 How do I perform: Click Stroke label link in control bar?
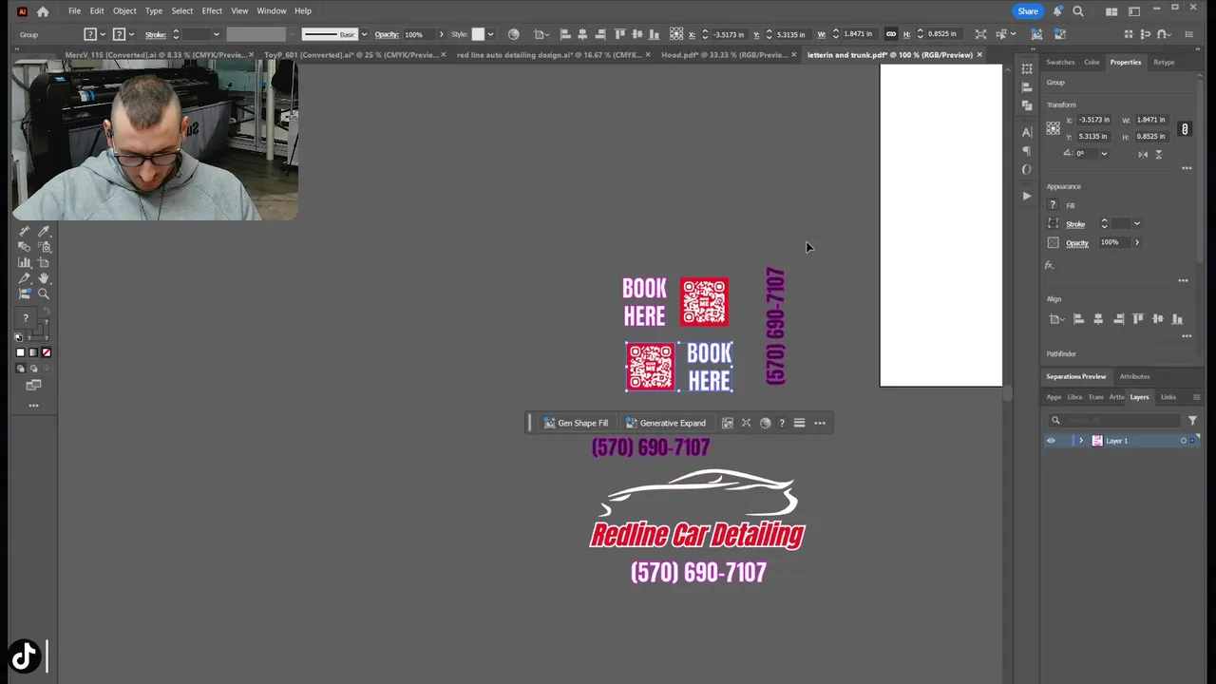tap(156, 34)
